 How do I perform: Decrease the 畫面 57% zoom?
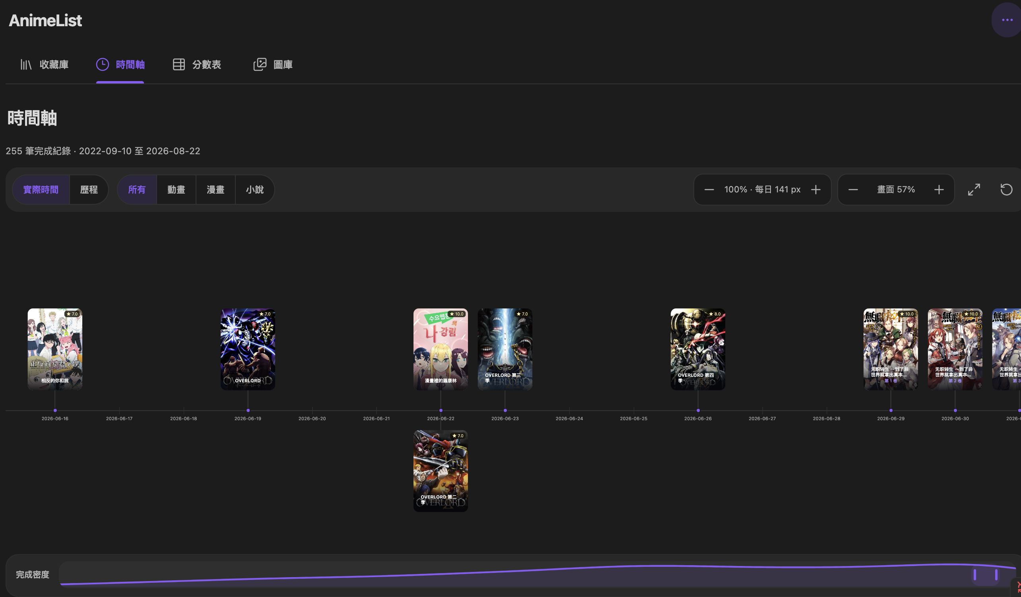pyautogui.click(x=853, y=190)
